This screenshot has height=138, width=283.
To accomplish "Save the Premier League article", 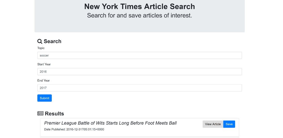I will (229, 124).
